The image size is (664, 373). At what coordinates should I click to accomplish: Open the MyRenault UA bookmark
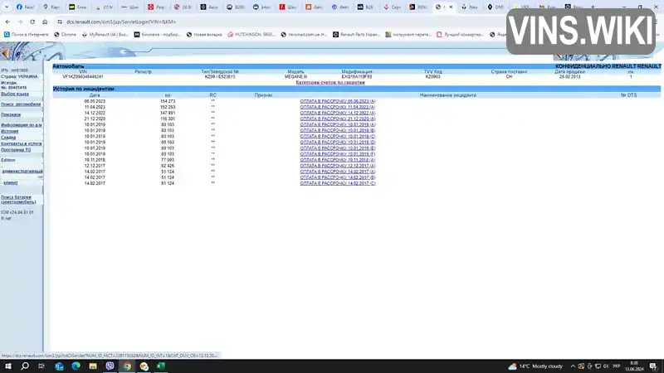pos(105,34)
